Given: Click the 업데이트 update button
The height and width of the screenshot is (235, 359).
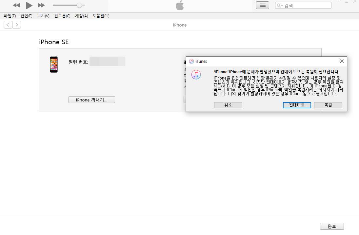Looking at the screenshot, I should 297,105.
